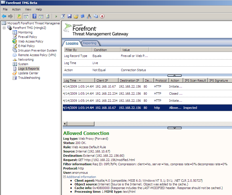Open the Networking node
The width and height of the screenshot is (232, 195).
[26, 60]
